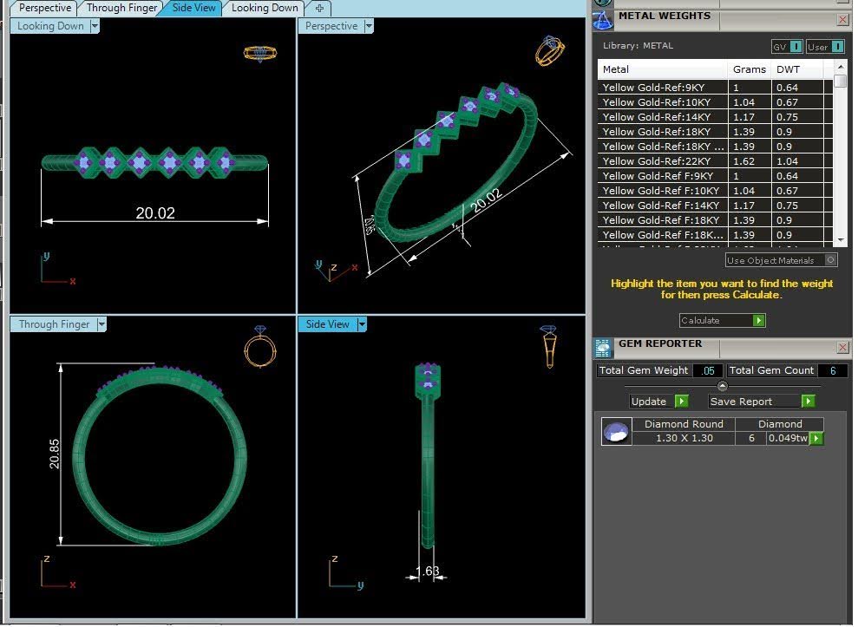Click the ring orientation icon in Perspective viewport

coord(550,51)
